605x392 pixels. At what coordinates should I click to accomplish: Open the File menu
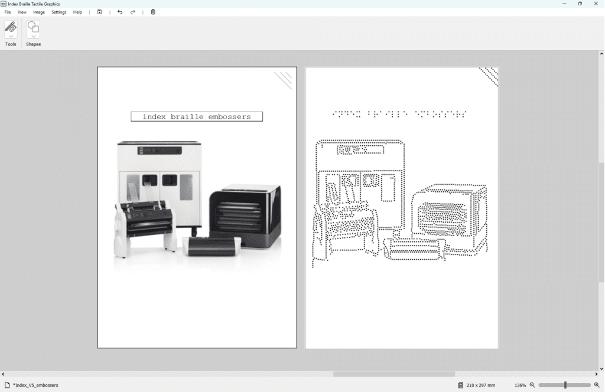coord(8,12)
